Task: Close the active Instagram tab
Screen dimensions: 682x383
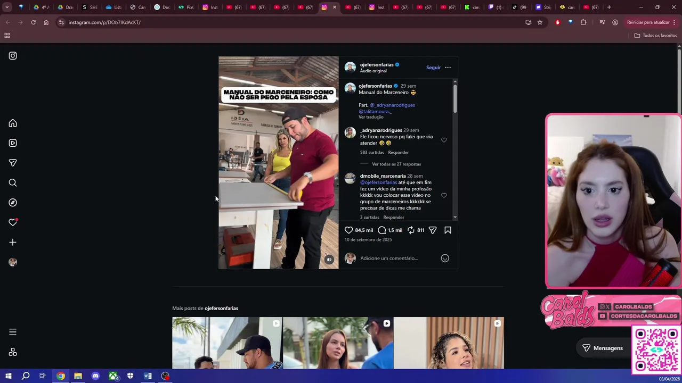Action: tap(335, 7)
